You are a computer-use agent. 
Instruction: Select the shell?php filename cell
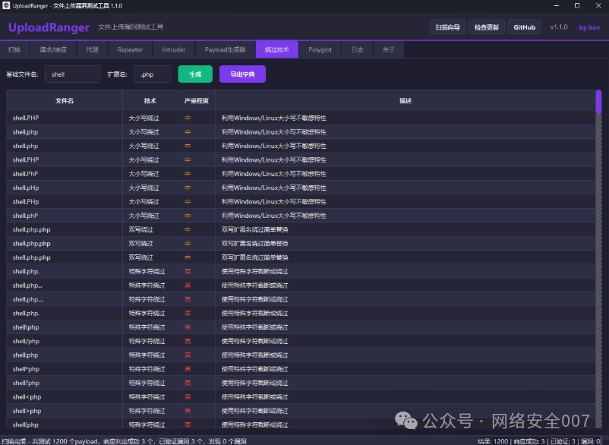click(65, 383)
